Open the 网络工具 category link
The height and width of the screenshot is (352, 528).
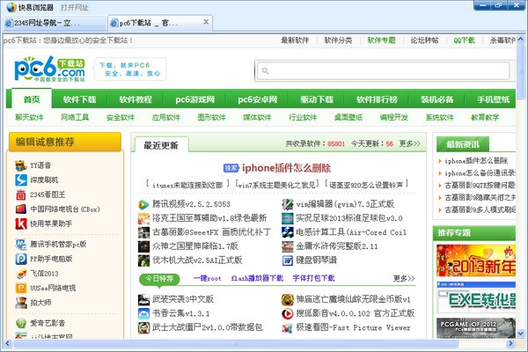pyautogui.click(x=75, y=117)
